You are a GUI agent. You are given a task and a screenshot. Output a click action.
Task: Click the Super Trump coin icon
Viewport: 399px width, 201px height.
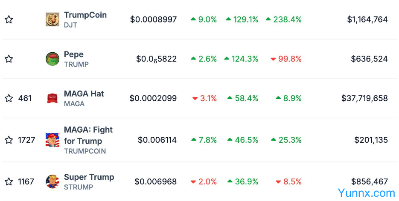coord(52,181)
